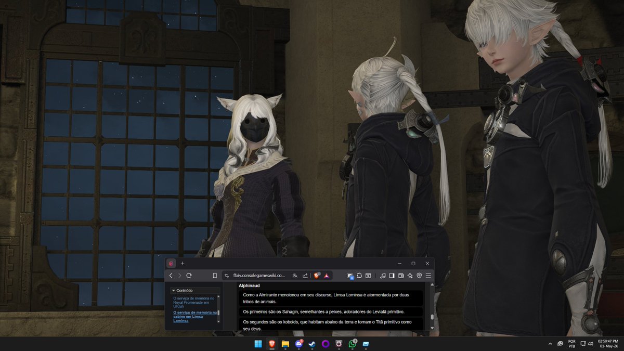Click Brave icon in the taskbar

point(271,344)
